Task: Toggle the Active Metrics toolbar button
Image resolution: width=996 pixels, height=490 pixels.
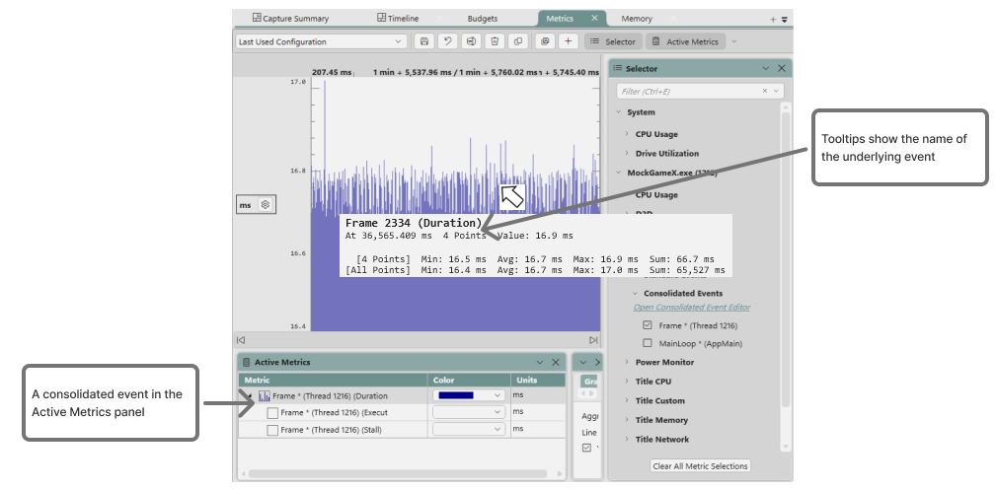Action: pos(685,41)
